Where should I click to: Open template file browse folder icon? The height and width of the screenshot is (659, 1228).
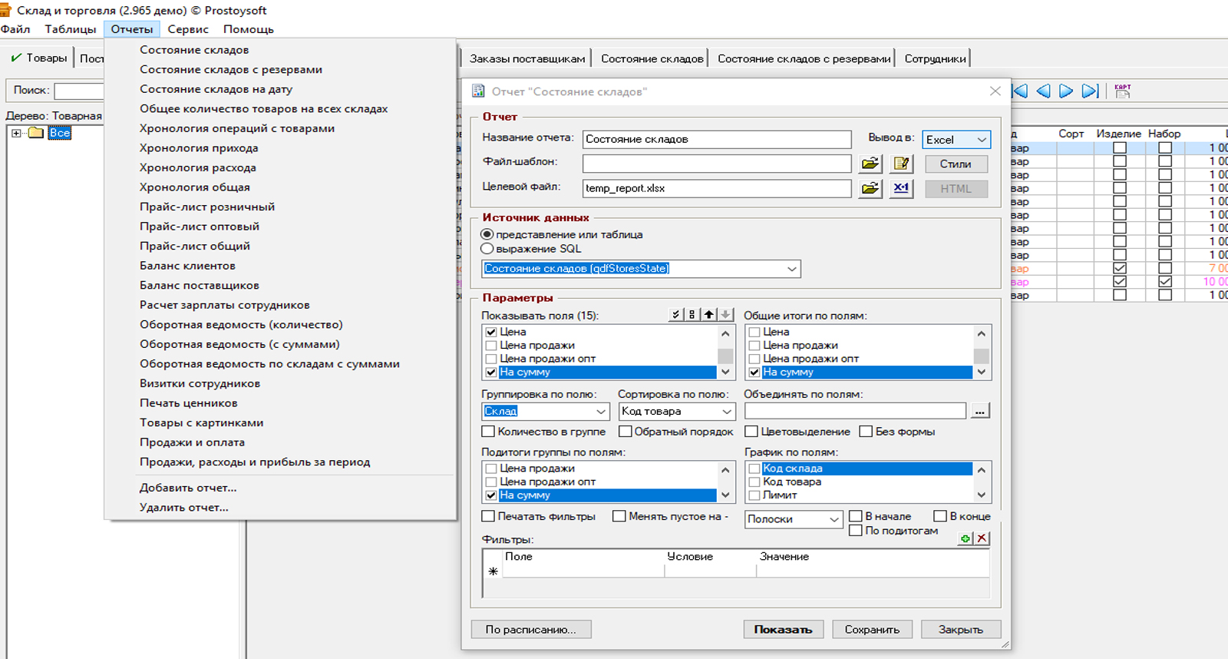870,164
